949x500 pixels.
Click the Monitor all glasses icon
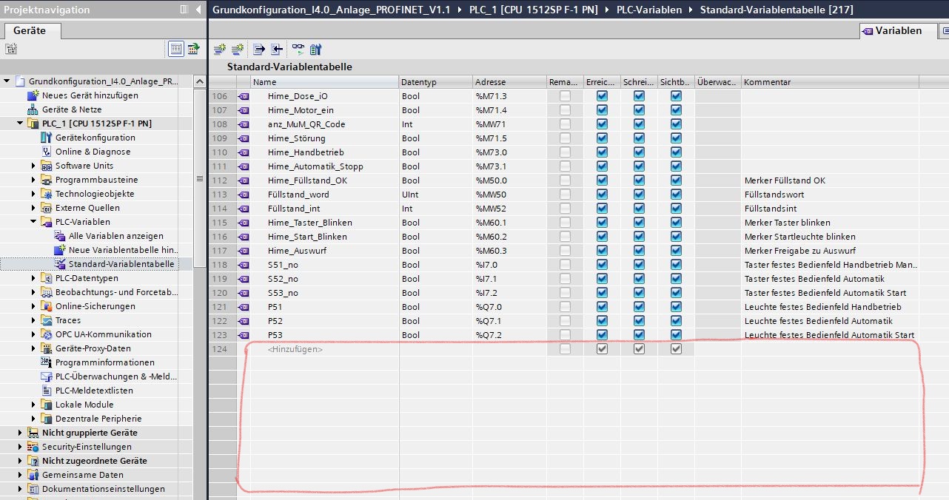[x=298, y=50]
